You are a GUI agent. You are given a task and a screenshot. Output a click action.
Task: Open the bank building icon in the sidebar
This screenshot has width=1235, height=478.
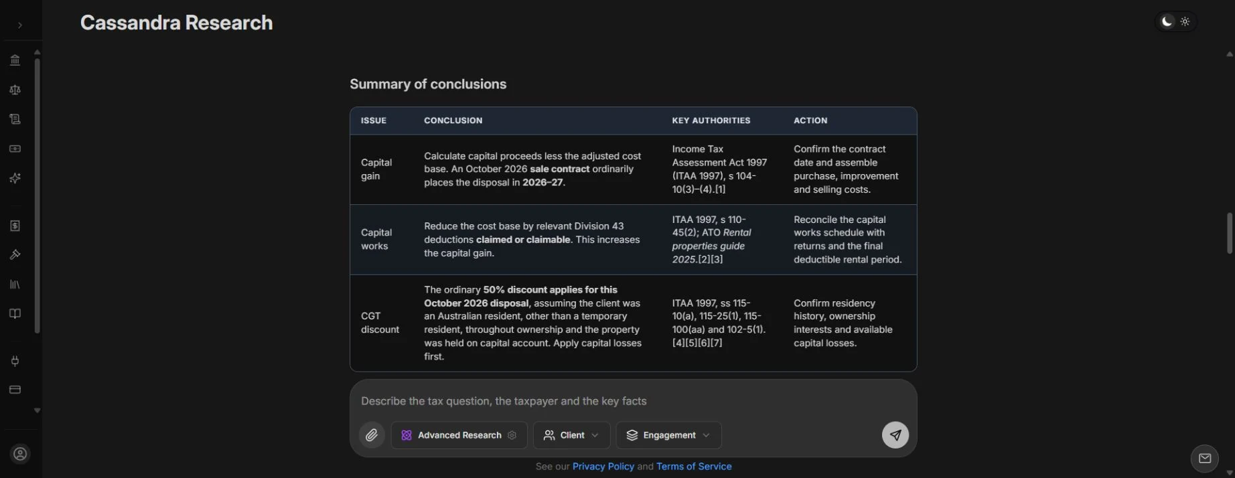(15, 60)
